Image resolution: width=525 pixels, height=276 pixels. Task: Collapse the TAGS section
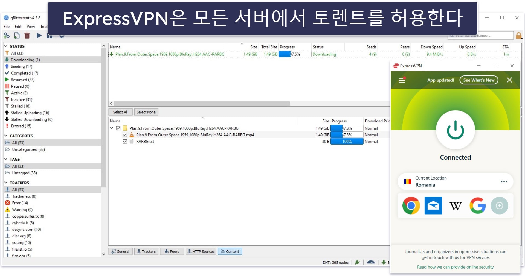point(6,159)
